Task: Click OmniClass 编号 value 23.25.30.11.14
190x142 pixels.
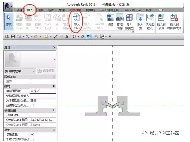Action: (43, 120)
